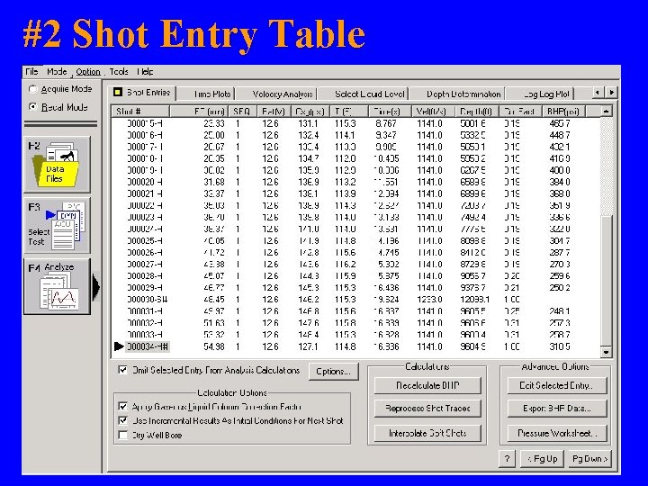Click the Pg Up button

point(543,459)
